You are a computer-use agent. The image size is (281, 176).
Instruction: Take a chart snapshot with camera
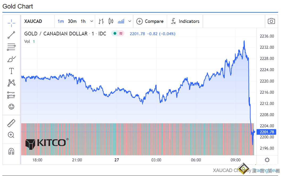[271, 21]
